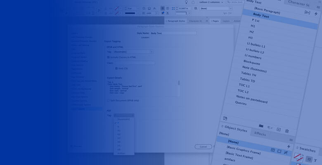Select the Queries style

[241, 103]
